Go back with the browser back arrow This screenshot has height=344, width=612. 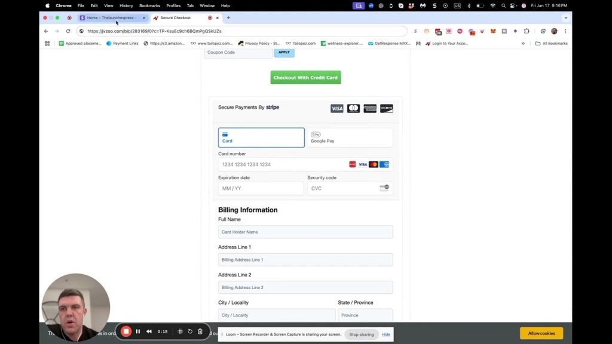tap(46, 31)
